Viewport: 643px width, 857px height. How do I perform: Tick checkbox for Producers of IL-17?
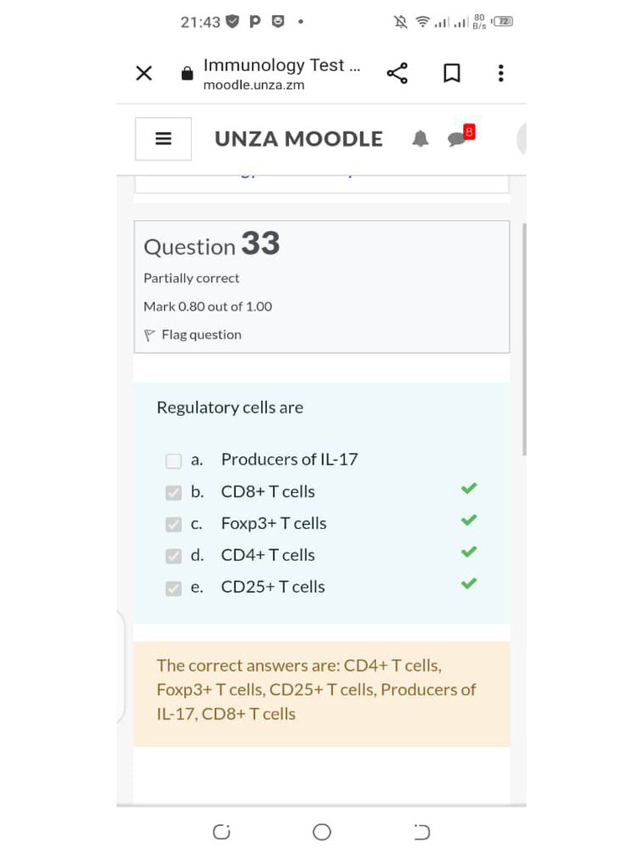173,461
